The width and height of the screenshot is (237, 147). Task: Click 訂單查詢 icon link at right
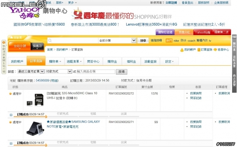[x=205, y=49]
